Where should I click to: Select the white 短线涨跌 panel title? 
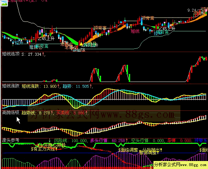click(x=11, y=86)
